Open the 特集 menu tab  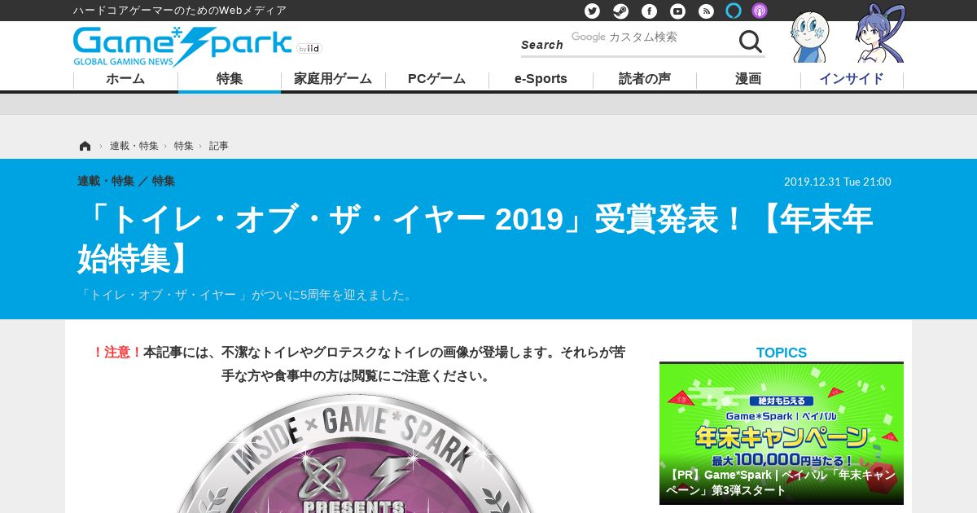pos(230,79)
